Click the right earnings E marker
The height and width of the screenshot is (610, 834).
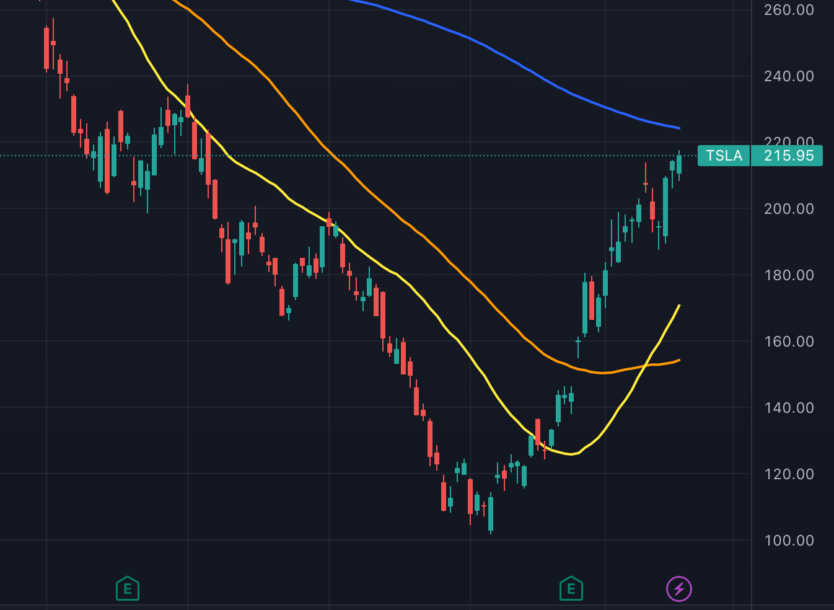pos(571,588)
